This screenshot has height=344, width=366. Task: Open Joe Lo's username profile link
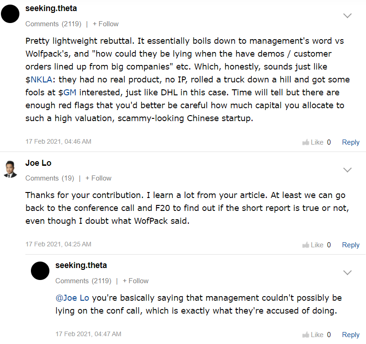(x=38, y=163)
